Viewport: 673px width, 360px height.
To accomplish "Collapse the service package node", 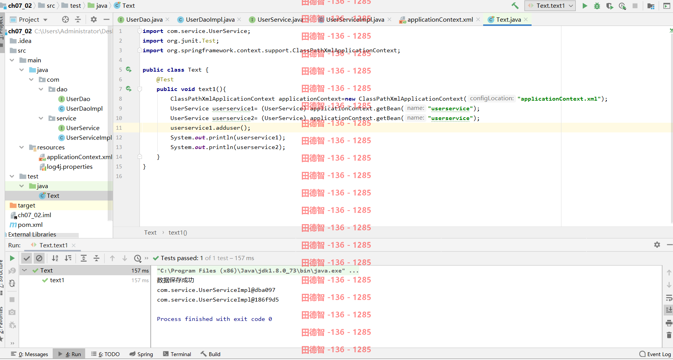I will click(x=41, y=118).
